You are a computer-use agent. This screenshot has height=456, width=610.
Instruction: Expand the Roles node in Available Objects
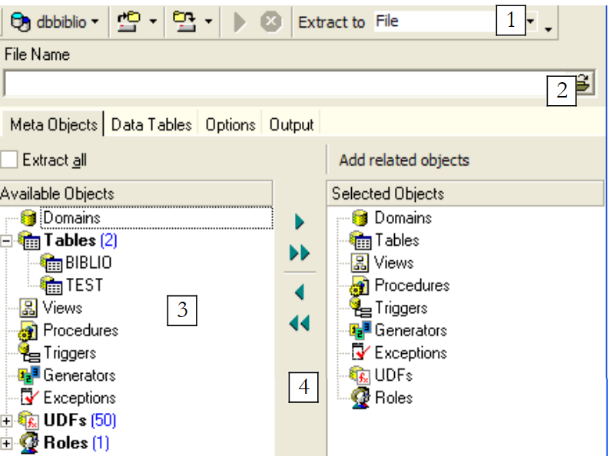click(7, 444)
